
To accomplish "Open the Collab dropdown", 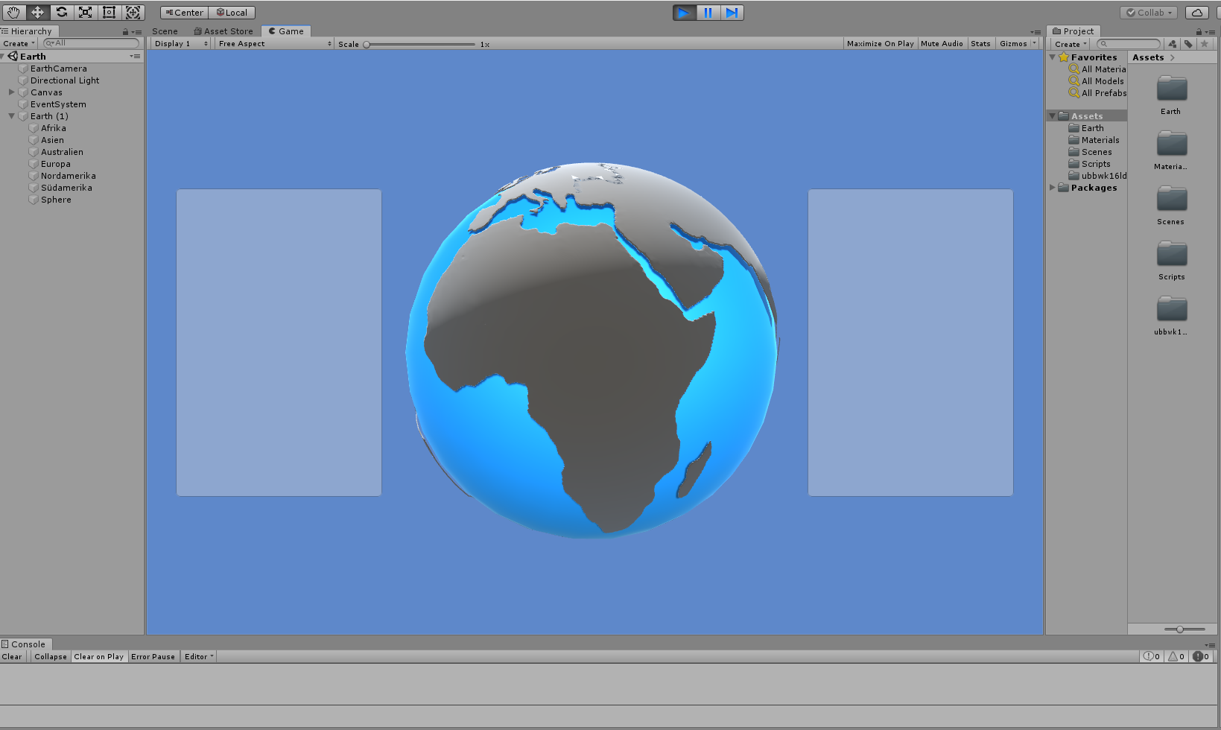I will pos(1149,13).
